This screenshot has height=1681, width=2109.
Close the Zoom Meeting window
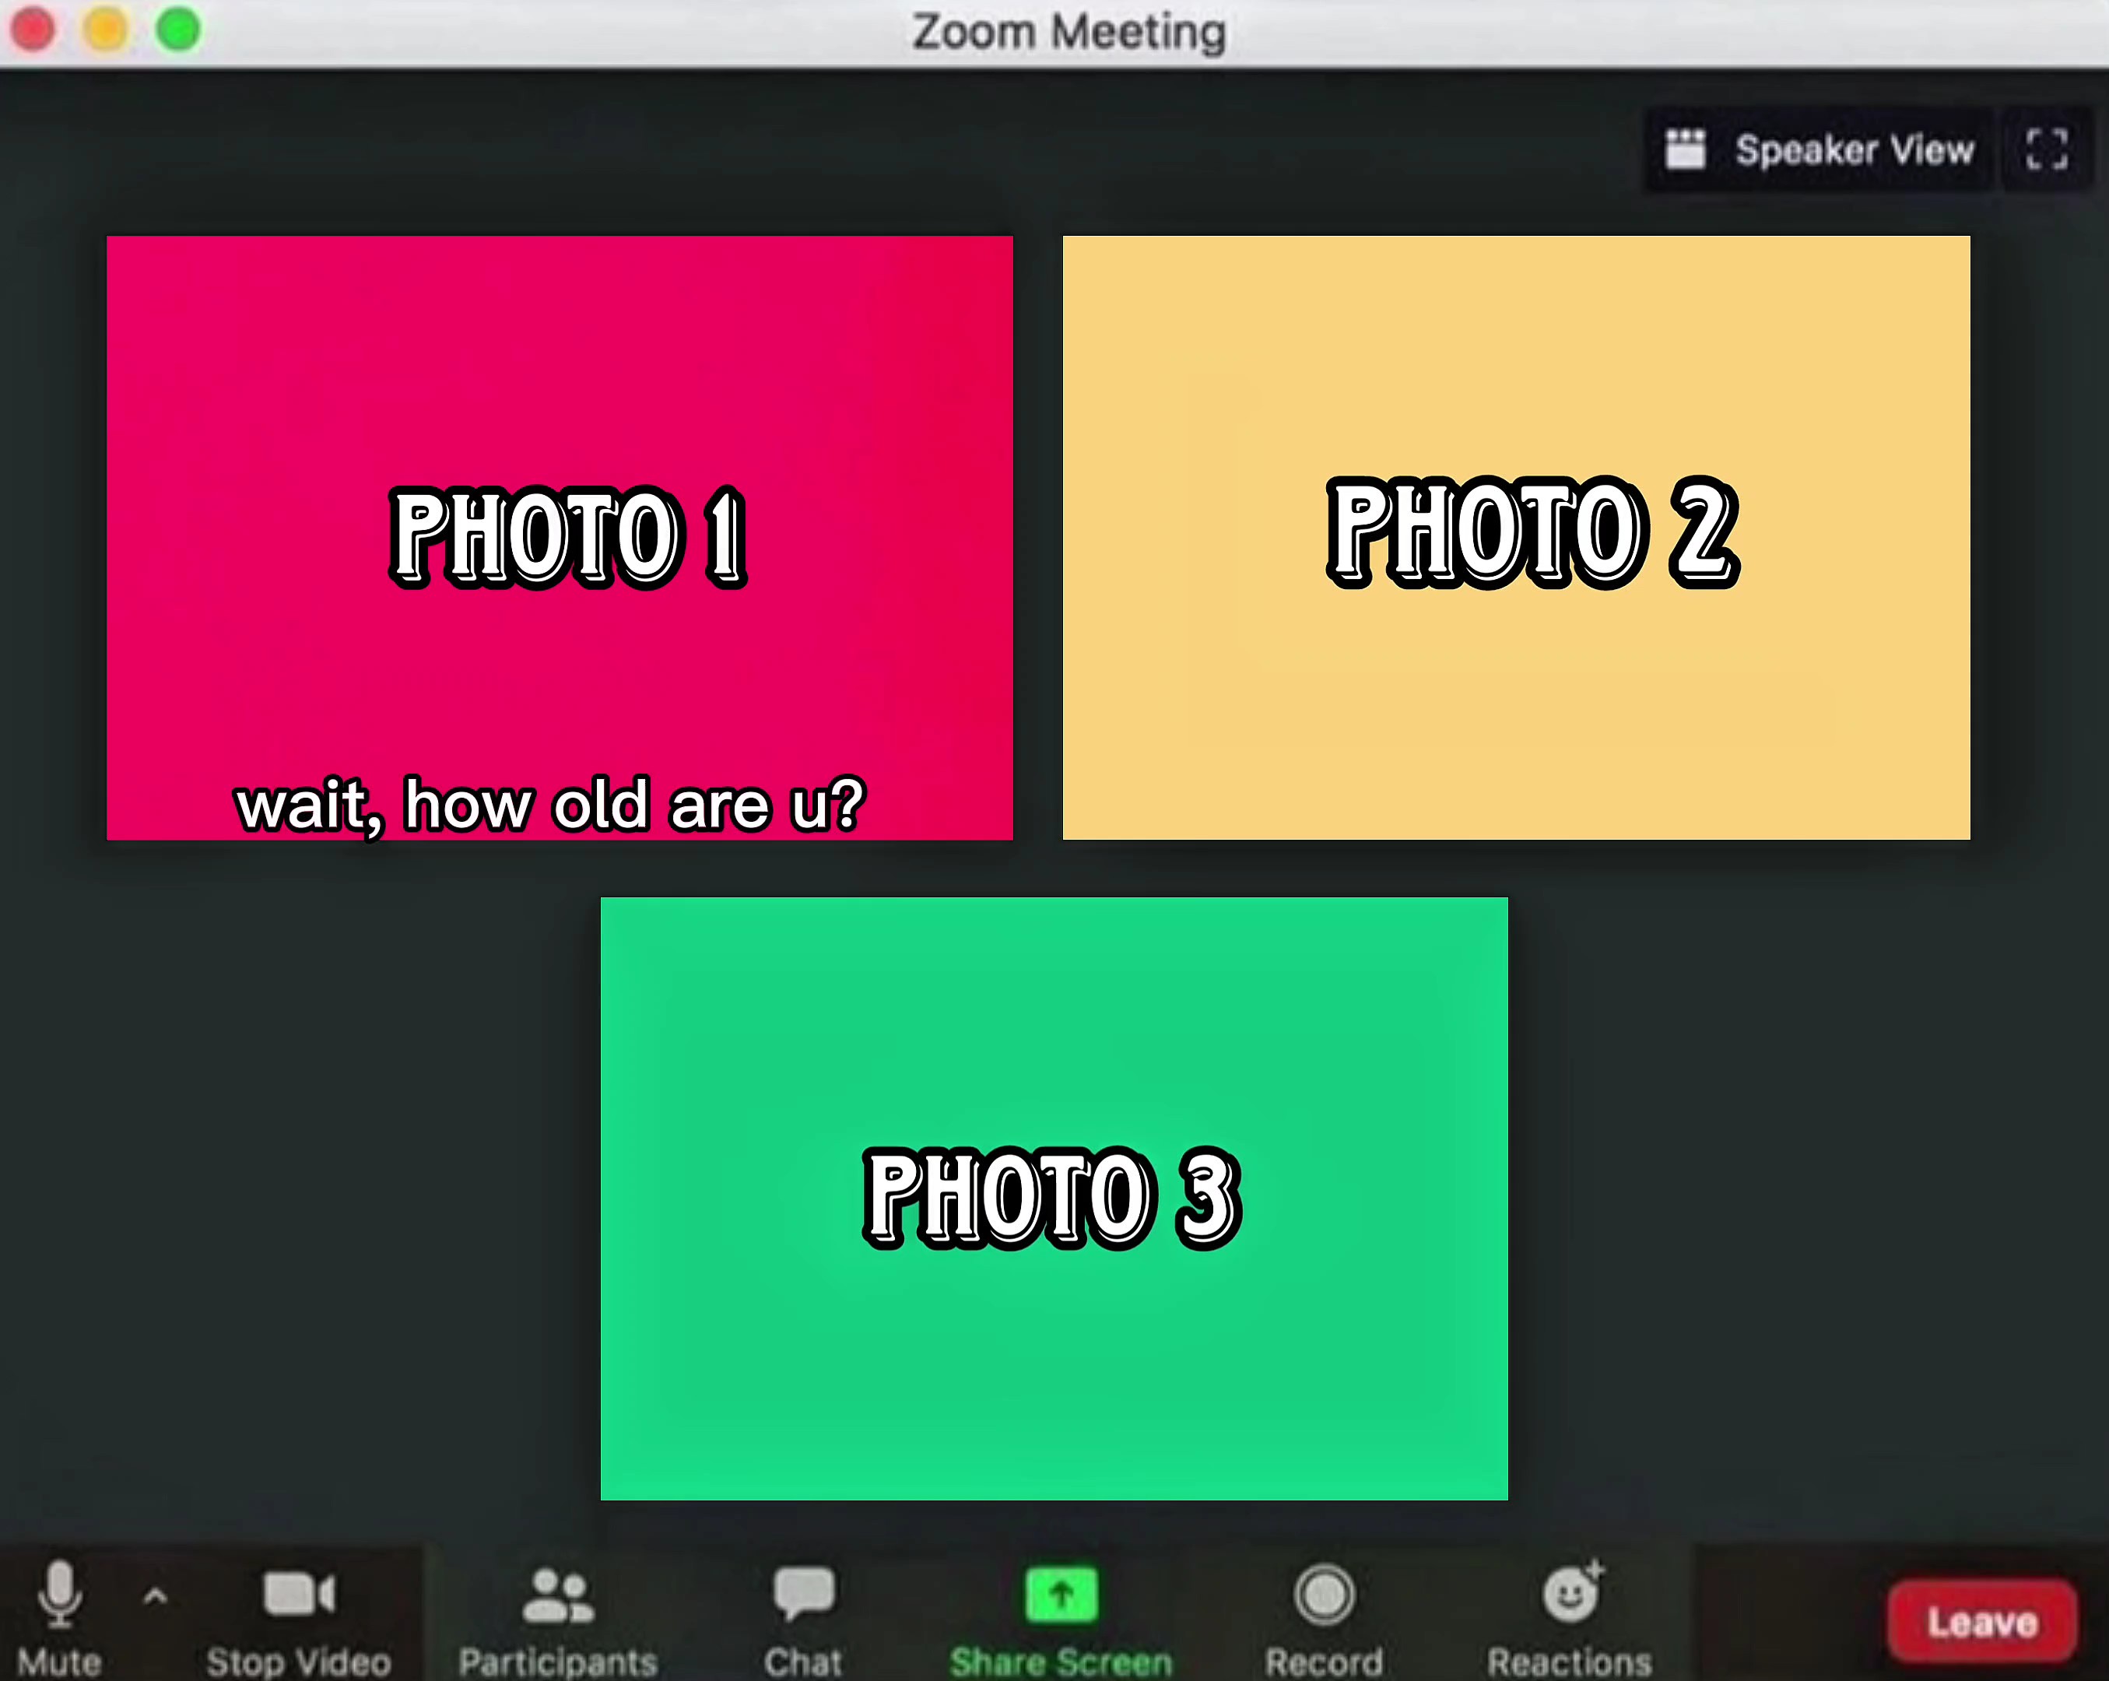click(32, 30)
